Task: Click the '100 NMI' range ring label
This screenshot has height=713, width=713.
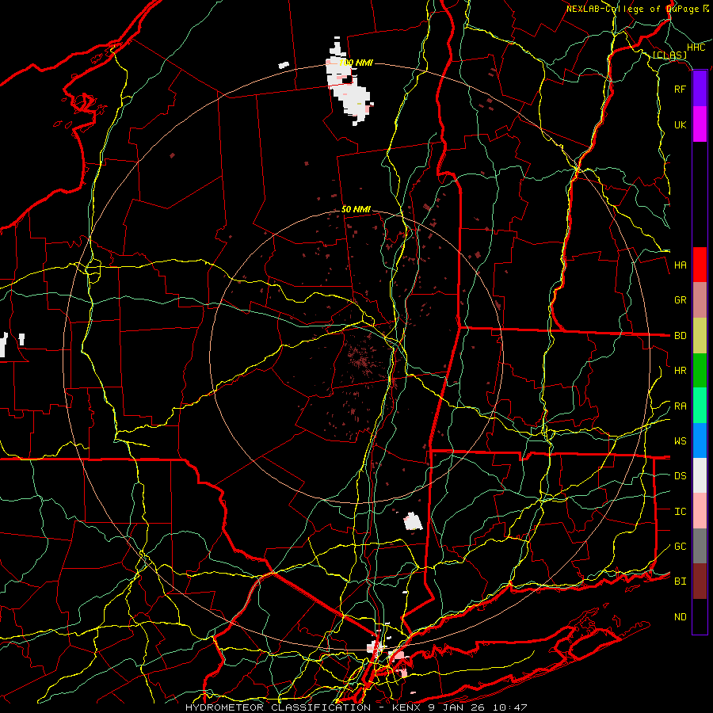Action: pyautogui.click(x=356, y=63)
